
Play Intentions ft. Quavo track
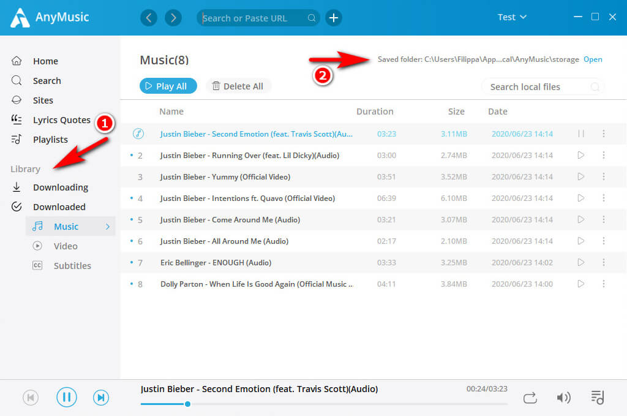pos(581,198)
